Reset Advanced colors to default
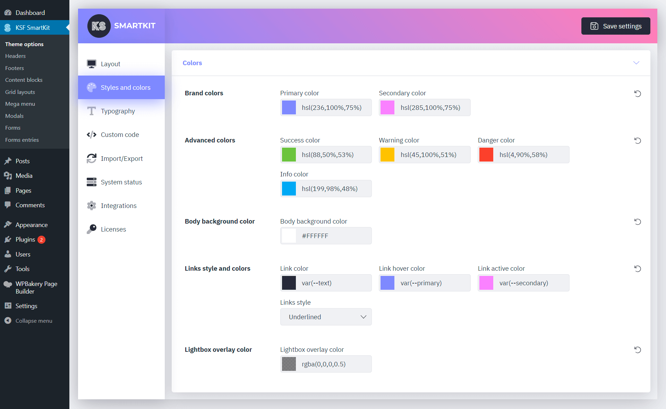Screen dimensions: 666x409 pyautogui.click(x=638, y=141)
